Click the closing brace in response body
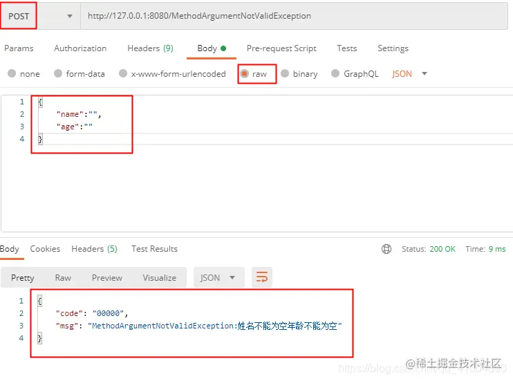 pos(39,338)
